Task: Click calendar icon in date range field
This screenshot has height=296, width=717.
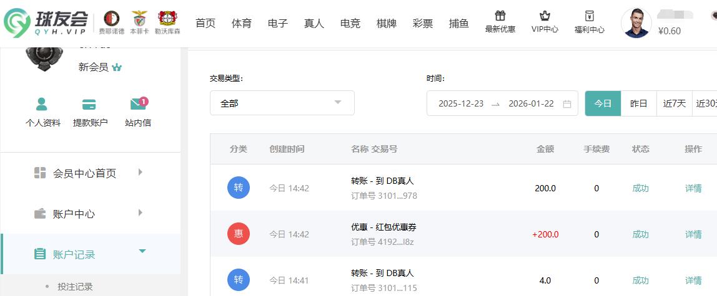Action: click(567, 104)
